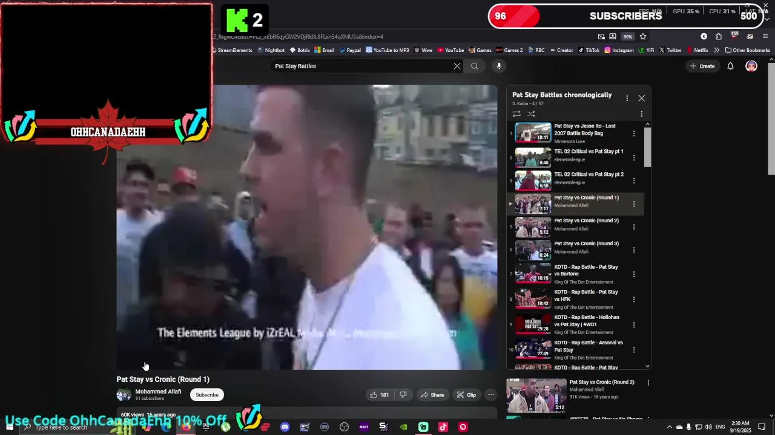
Task: Toggle shuffle playlist
Action: pos(531,114)
